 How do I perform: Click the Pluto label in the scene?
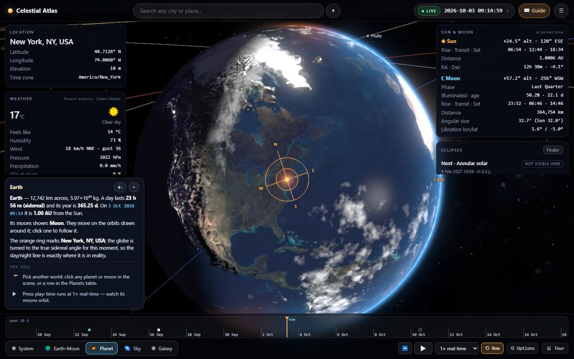(376, 36)
